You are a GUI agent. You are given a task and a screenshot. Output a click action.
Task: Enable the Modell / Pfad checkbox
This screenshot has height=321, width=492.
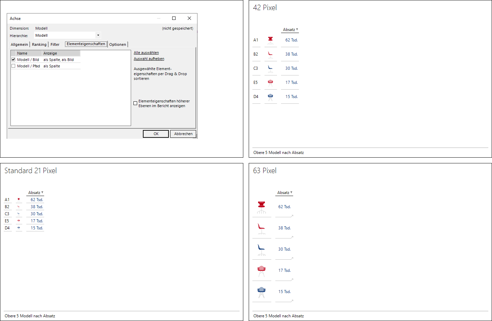13,66
